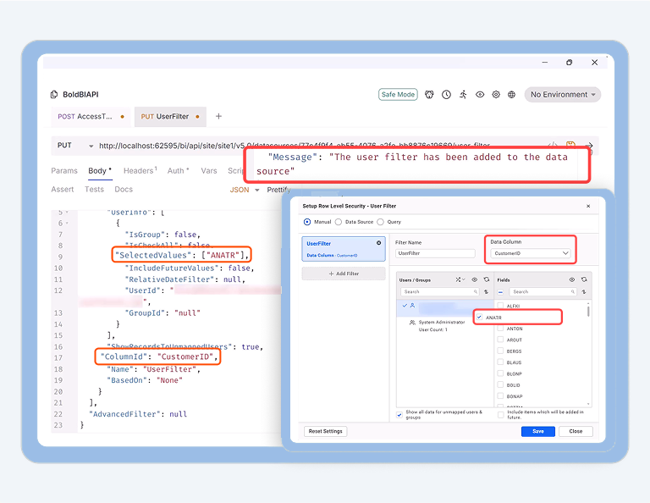Click the eye icon in Fields header

pyautogui.click(x=571, y=279)
